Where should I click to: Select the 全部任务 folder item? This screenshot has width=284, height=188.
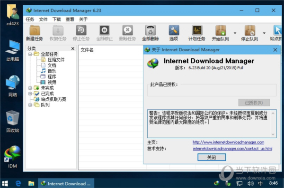[x=49, y=54]
